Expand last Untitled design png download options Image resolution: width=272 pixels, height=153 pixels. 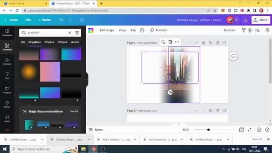pos(228,139)
